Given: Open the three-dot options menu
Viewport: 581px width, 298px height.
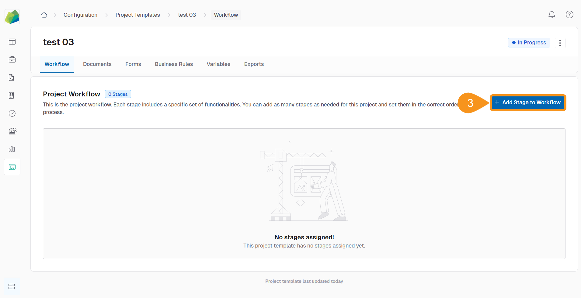Looking at the screenshot, I should pyautogui.click(x=560, y=43).
